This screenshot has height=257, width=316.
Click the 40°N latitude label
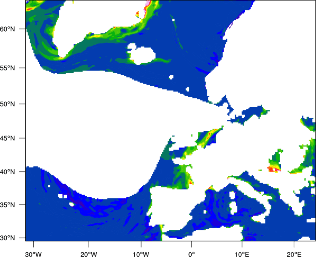[x=8, y=172]
